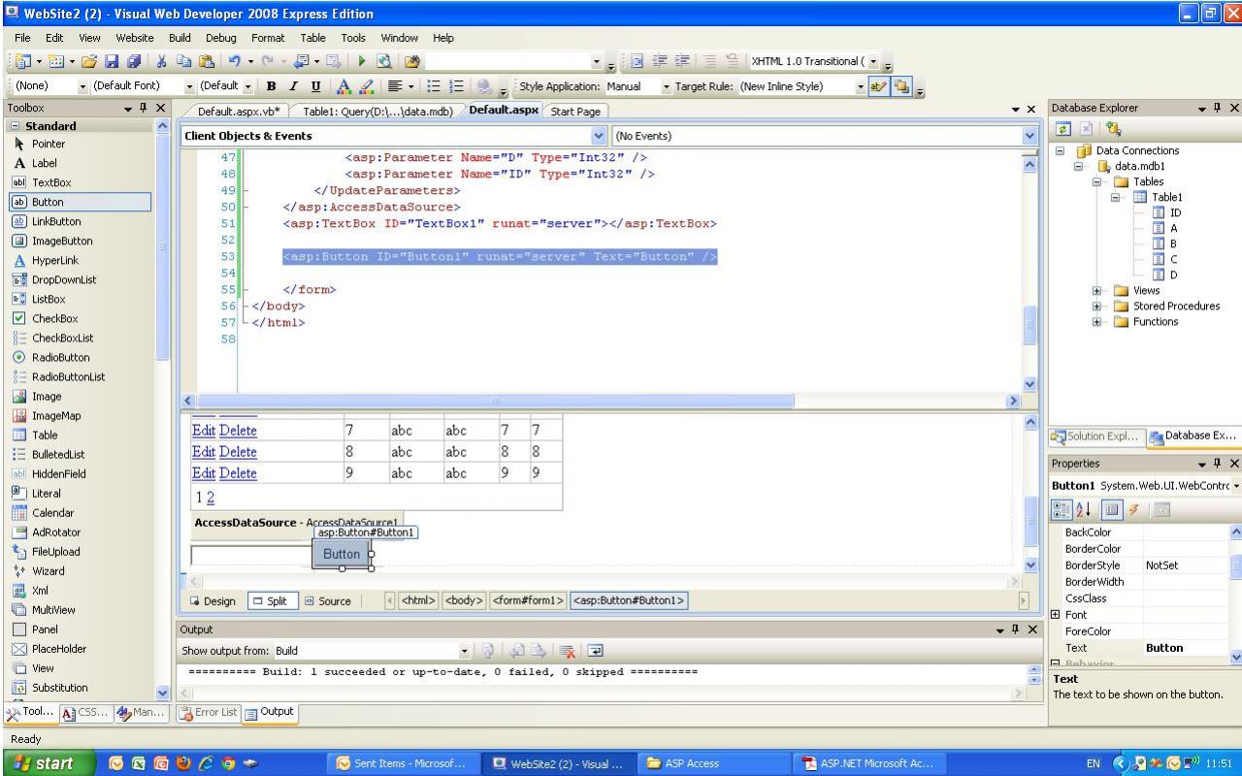Switch to Solution Explorer tab
Screen dimensions: 1242x776
(x=1097, y=437)
